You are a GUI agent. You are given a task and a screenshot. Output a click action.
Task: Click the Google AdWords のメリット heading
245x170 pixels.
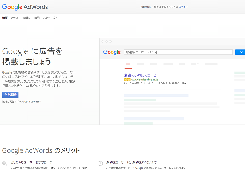pos(41,150)
